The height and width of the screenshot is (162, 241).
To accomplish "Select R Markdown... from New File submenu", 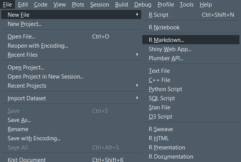I will (191, 40).
